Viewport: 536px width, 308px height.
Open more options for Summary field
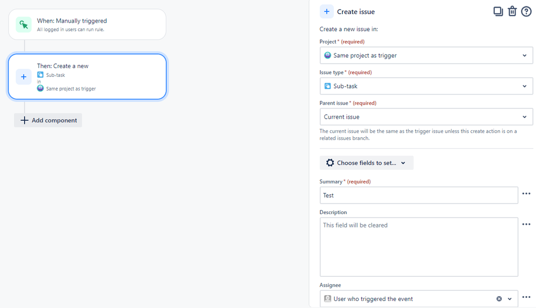(x=526, y=194)
